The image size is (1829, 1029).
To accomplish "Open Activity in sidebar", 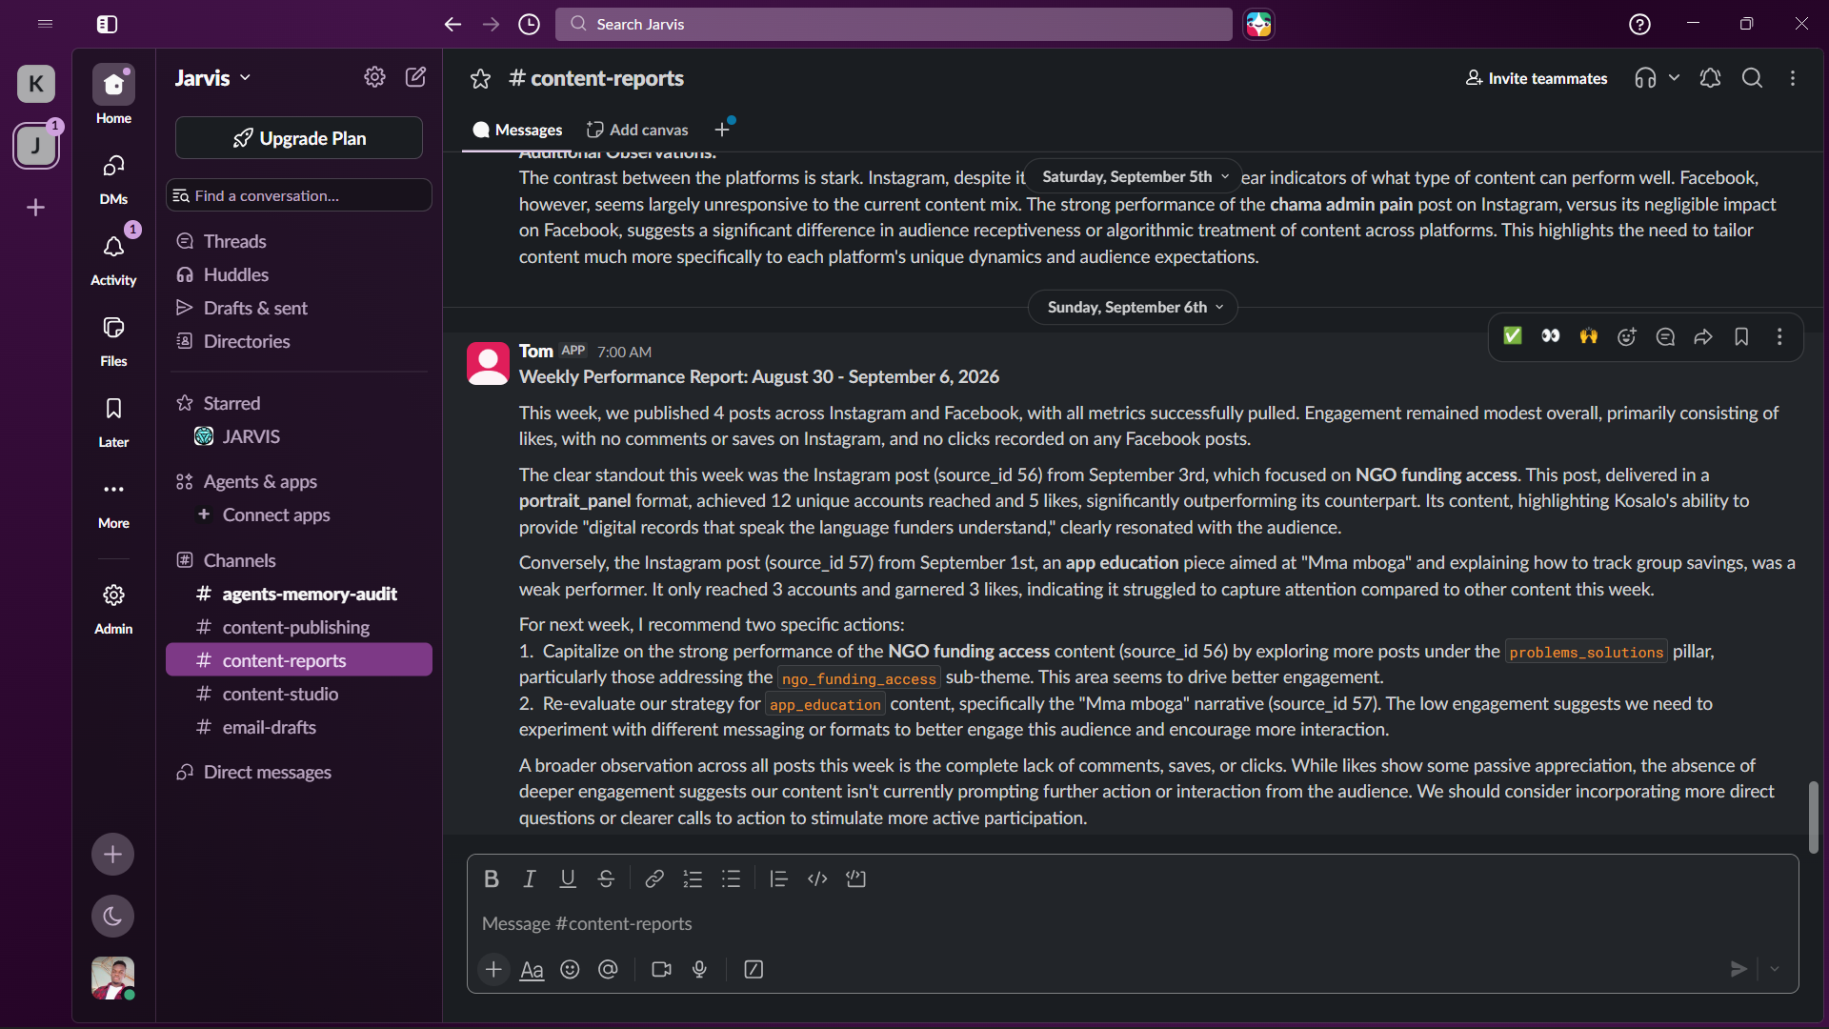I will (113, 259).
